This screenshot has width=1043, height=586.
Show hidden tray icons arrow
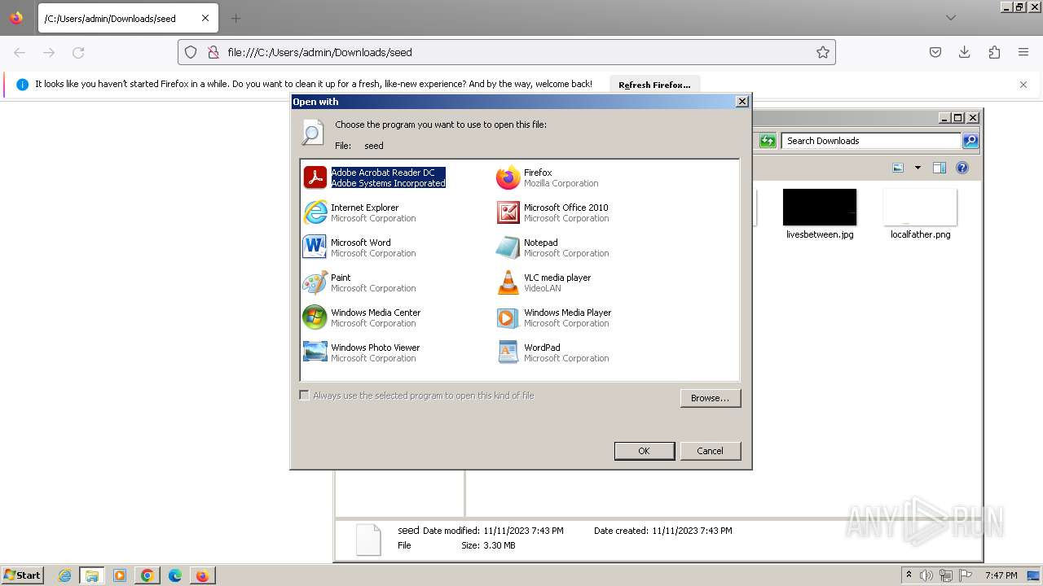point(909,575)
